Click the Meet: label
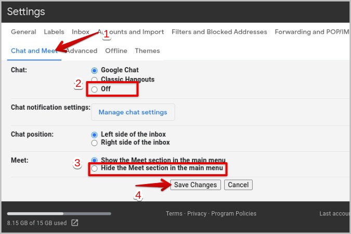The width and height of the screenshot is (351, 234). tap(20, 160)
